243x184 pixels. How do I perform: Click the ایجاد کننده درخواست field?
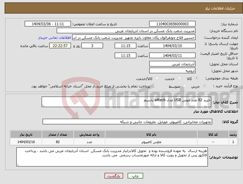(134, 38)
